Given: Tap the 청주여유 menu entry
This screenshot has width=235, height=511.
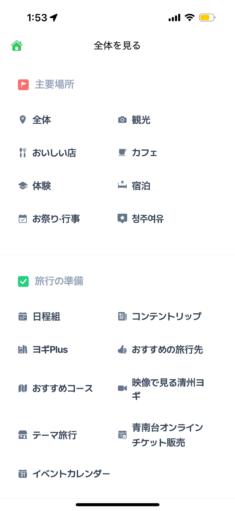Looking at the screenshot, I should coord(148,219).
